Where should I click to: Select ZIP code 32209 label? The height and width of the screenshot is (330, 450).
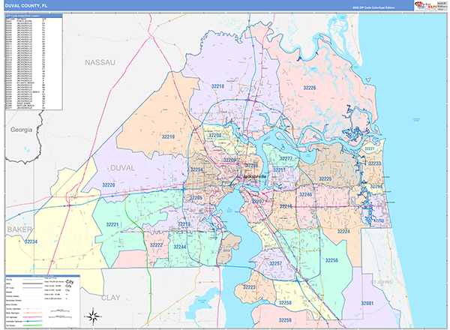point(229,160)
